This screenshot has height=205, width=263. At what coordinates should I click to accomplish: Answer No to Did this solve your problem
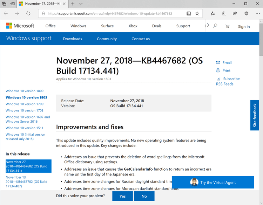[144, 196]
